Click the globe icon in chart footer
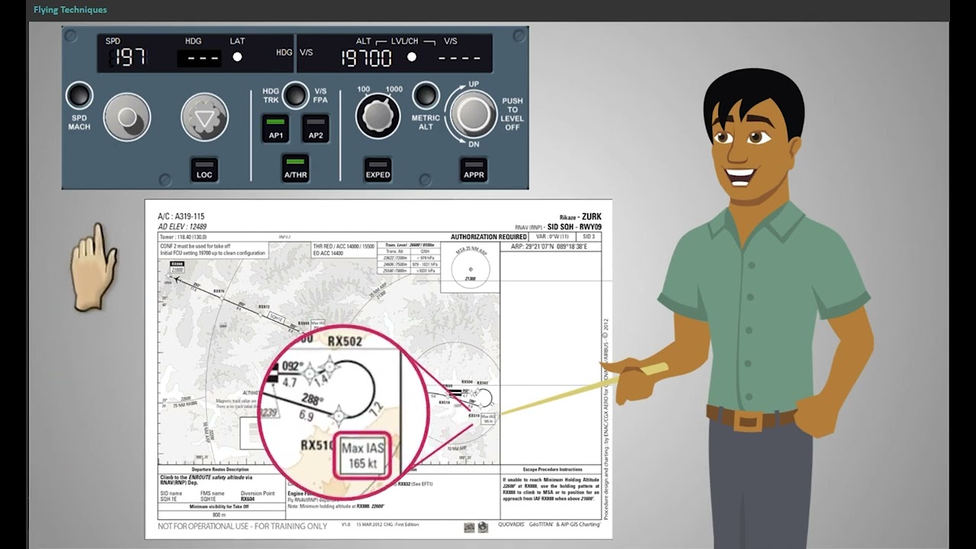Viewport: 976px width, 549px height. (x=483, y=527)
